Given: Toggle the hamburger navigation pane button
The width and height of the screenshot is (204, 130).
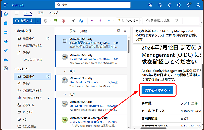Looking at the screenshot, I should pyautogui.click(x=17, y=13).
